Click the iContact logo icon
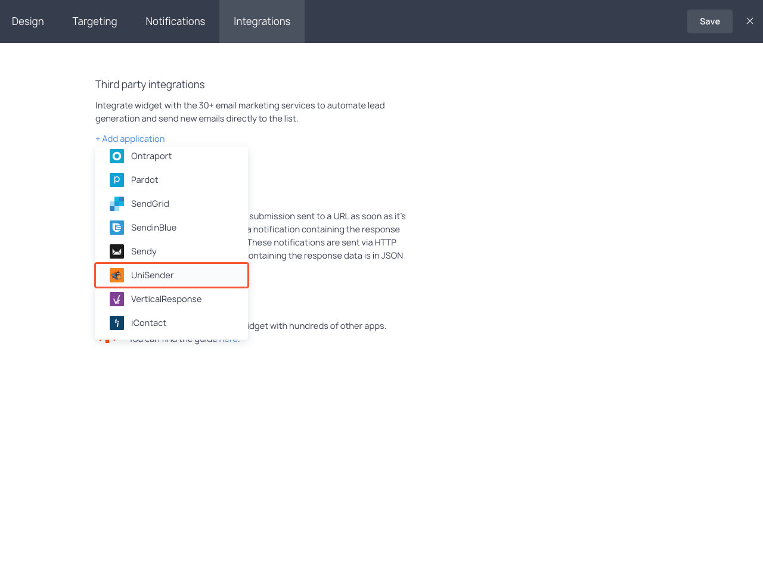 click(117, 323)
